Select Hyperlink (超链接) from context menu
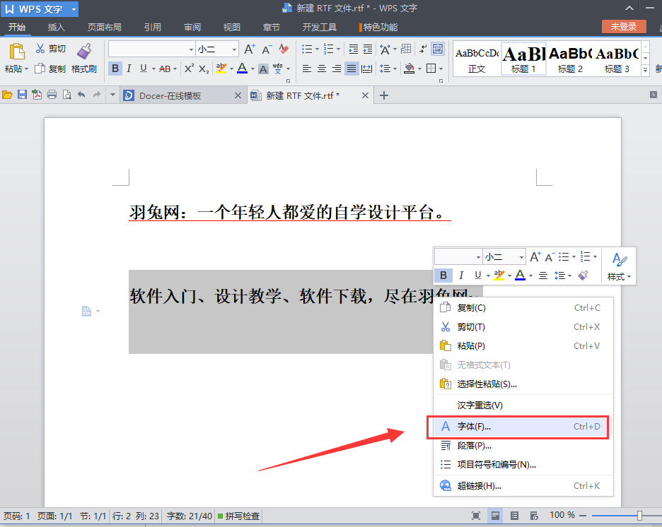662x527 pixels. tap(523, 486)
